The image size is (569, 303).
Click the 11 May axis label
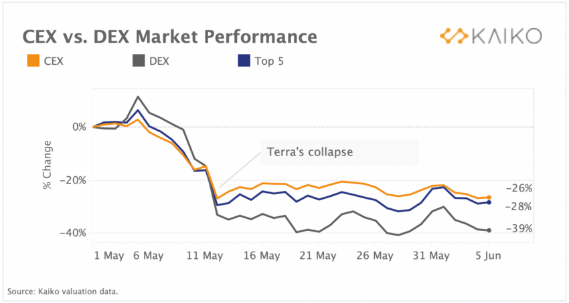206,256
